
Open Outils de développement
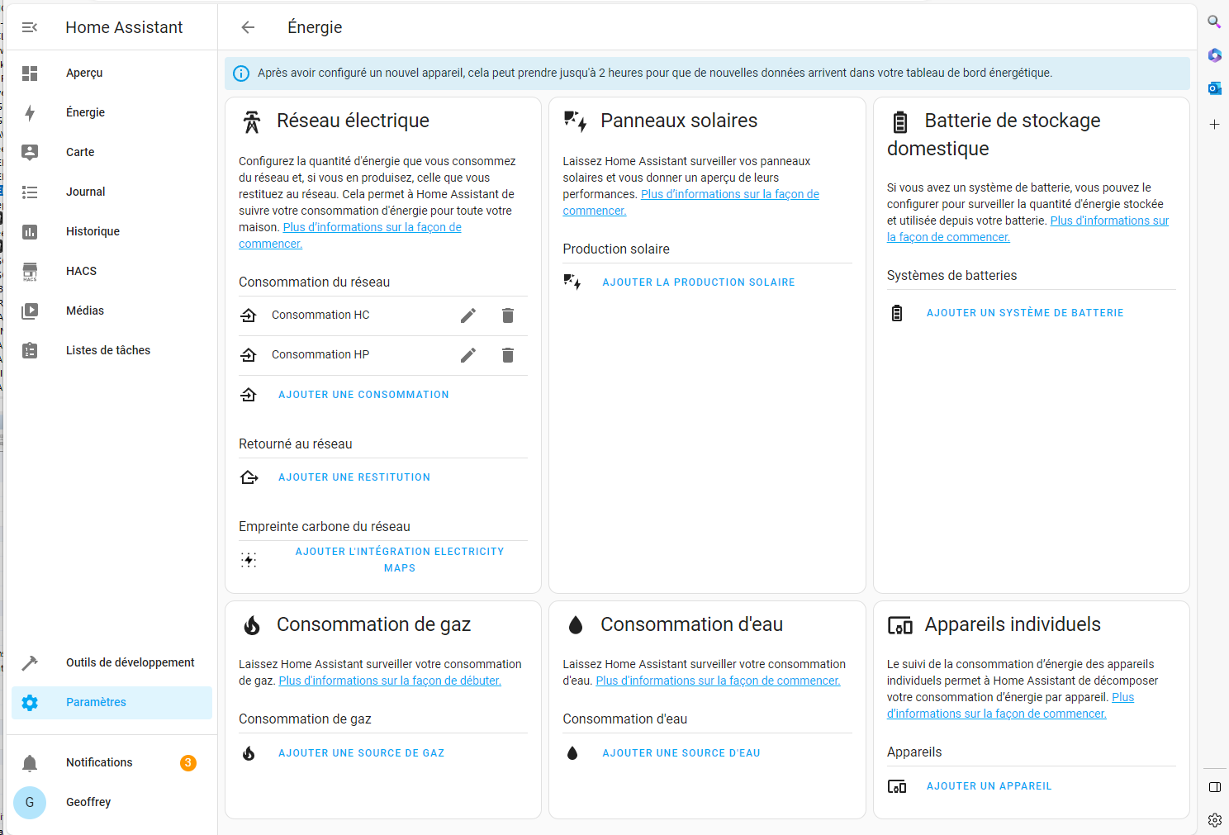[x=112, y=663]
